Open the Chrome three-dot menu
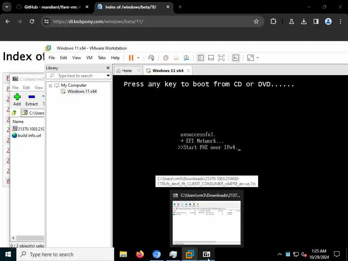 [x=341, y=21]
